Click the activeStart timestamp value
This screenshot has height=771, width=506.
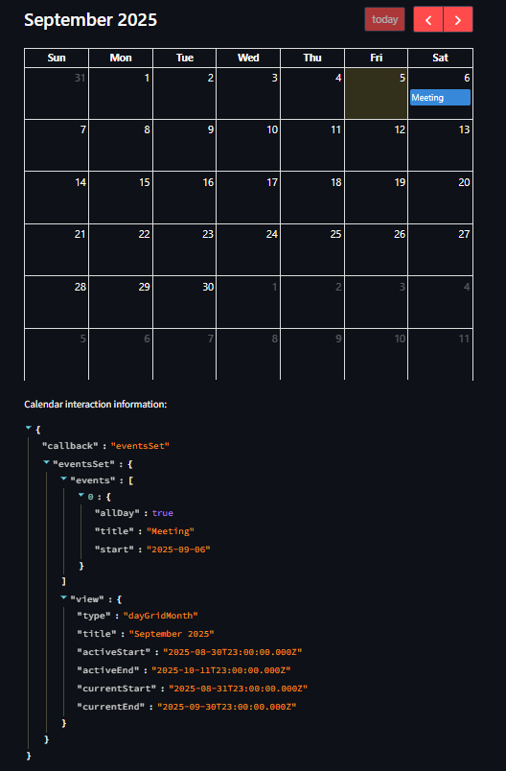[x=232, y=652]
